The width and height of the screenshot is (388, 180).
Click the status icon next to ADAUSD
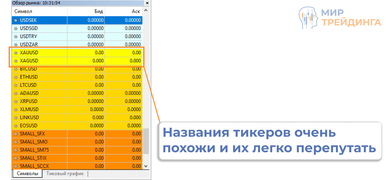click(15, 93)
